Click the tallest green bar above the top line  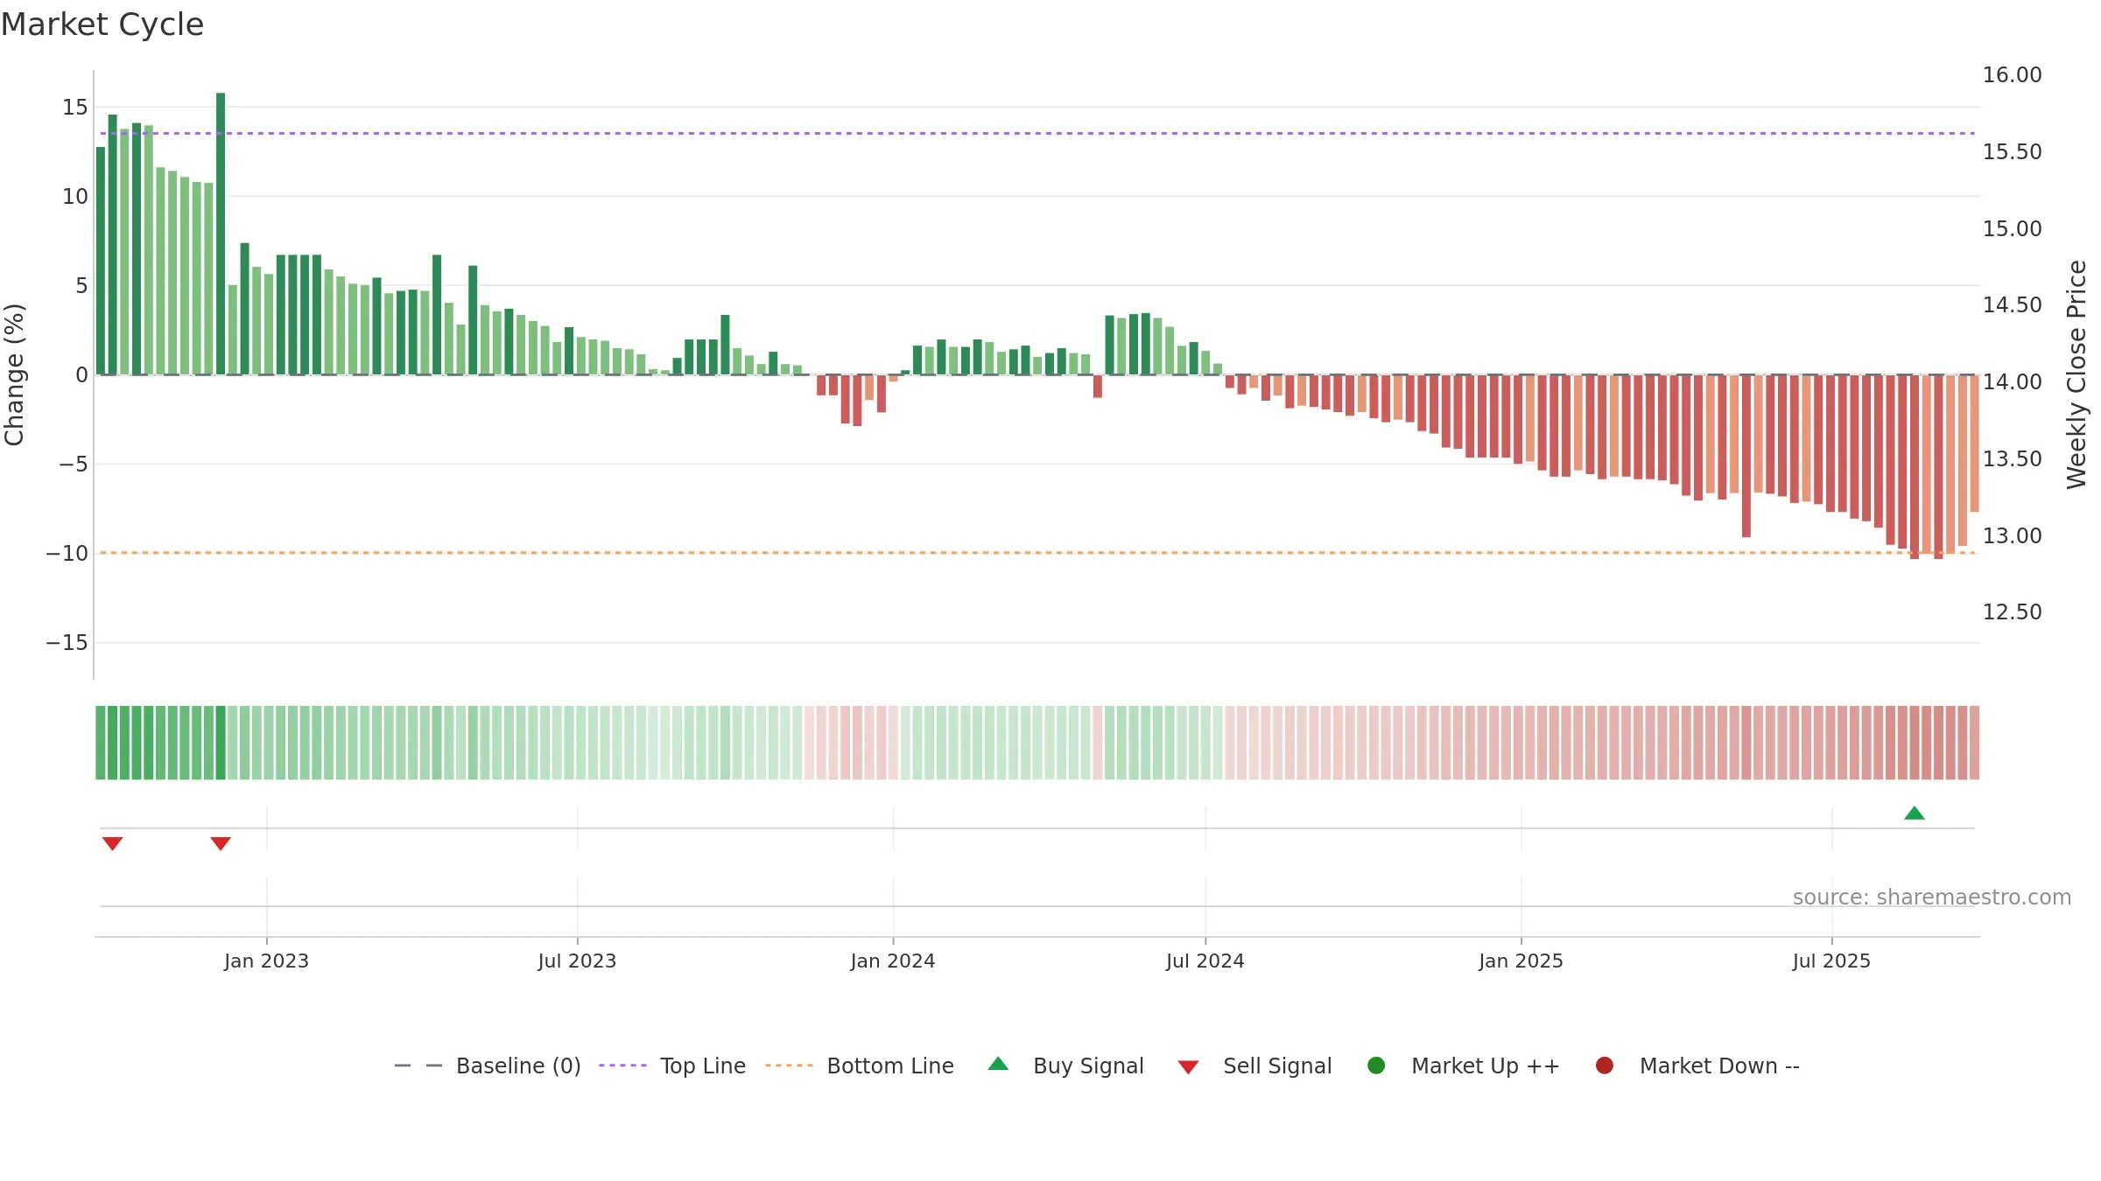coord(221,234)
